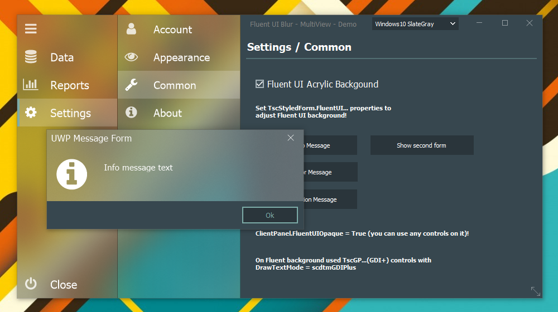Close the UWP Message Form dialog
The image size is (558, 312).
(291, 138)
